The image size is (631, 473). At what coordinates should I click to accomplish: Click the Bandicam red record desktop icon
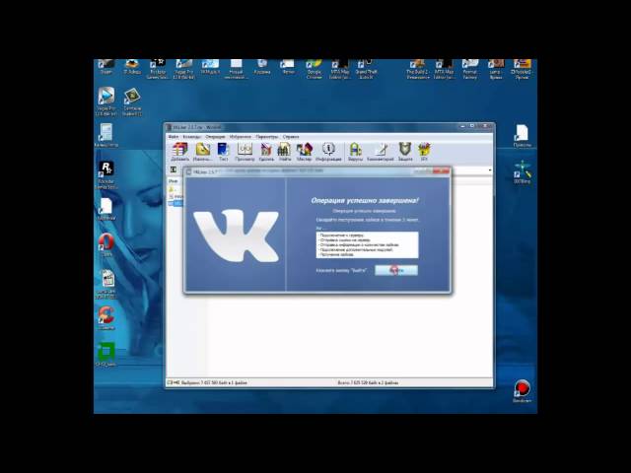tap(522, 391)
